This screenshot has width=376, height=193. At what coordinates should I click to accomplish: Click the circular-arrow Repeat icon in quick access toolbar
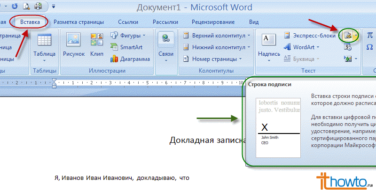[x=15, y=6]
